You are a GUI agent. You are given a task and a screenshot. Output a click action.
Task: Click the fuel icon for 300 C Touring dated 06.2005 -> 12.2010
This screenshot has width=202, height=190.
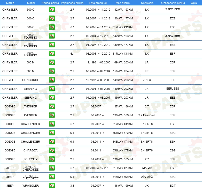click(x=52, y=53)
